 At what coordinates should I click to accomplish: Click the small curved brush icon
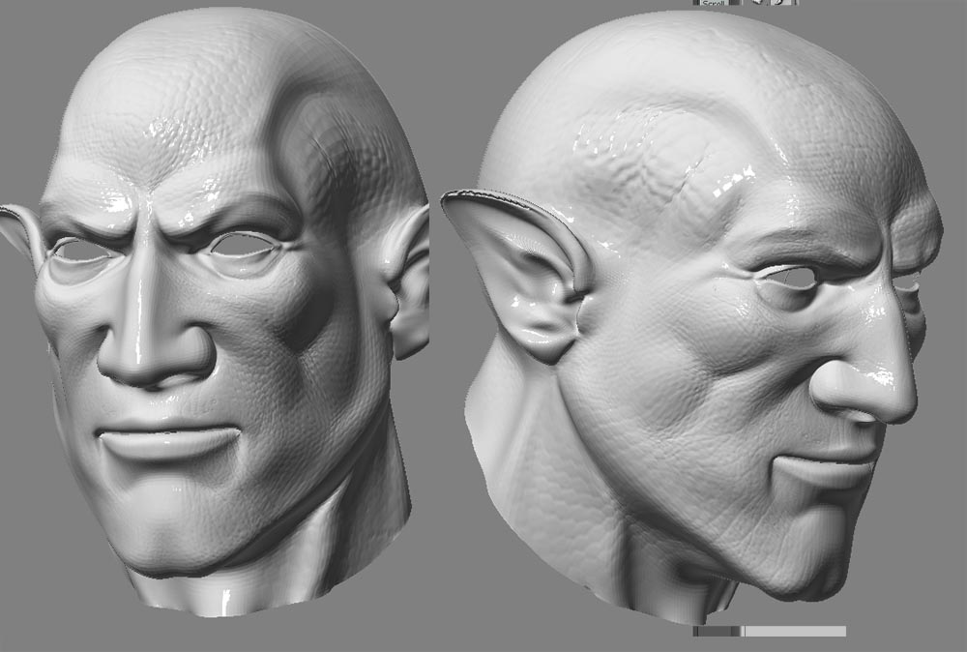coord(779,4)
